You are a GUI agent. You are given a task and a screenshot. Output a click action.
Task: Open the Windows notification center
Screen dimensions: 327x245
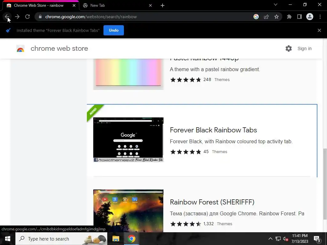[317, 239]
